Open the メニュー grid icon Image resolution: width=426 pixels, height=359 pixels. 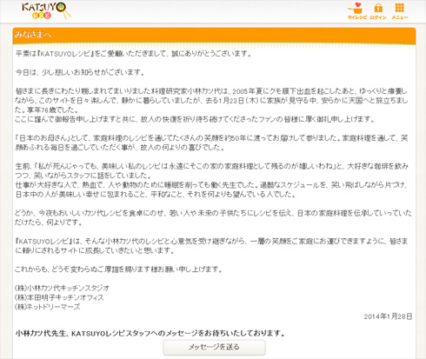pyautogui.click(x=399, y=11)
